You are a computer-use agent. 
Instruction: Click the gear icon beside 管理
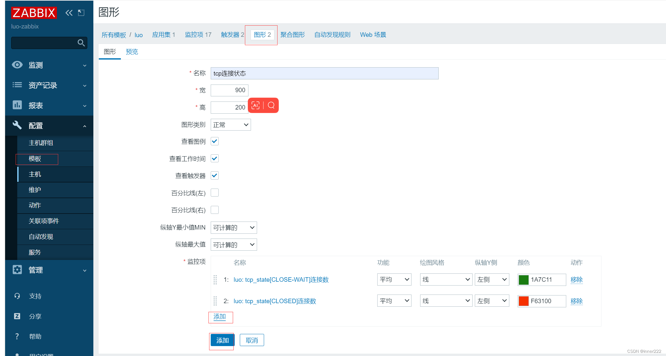coord(17,270)
